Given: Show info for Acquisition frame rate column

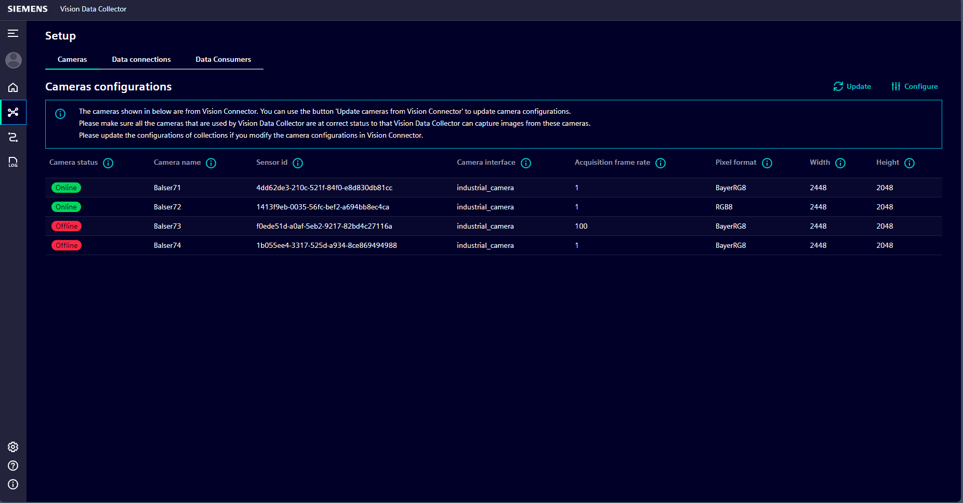Looking at the screenshot, I should pyautogui.click(x=661, y=163).
